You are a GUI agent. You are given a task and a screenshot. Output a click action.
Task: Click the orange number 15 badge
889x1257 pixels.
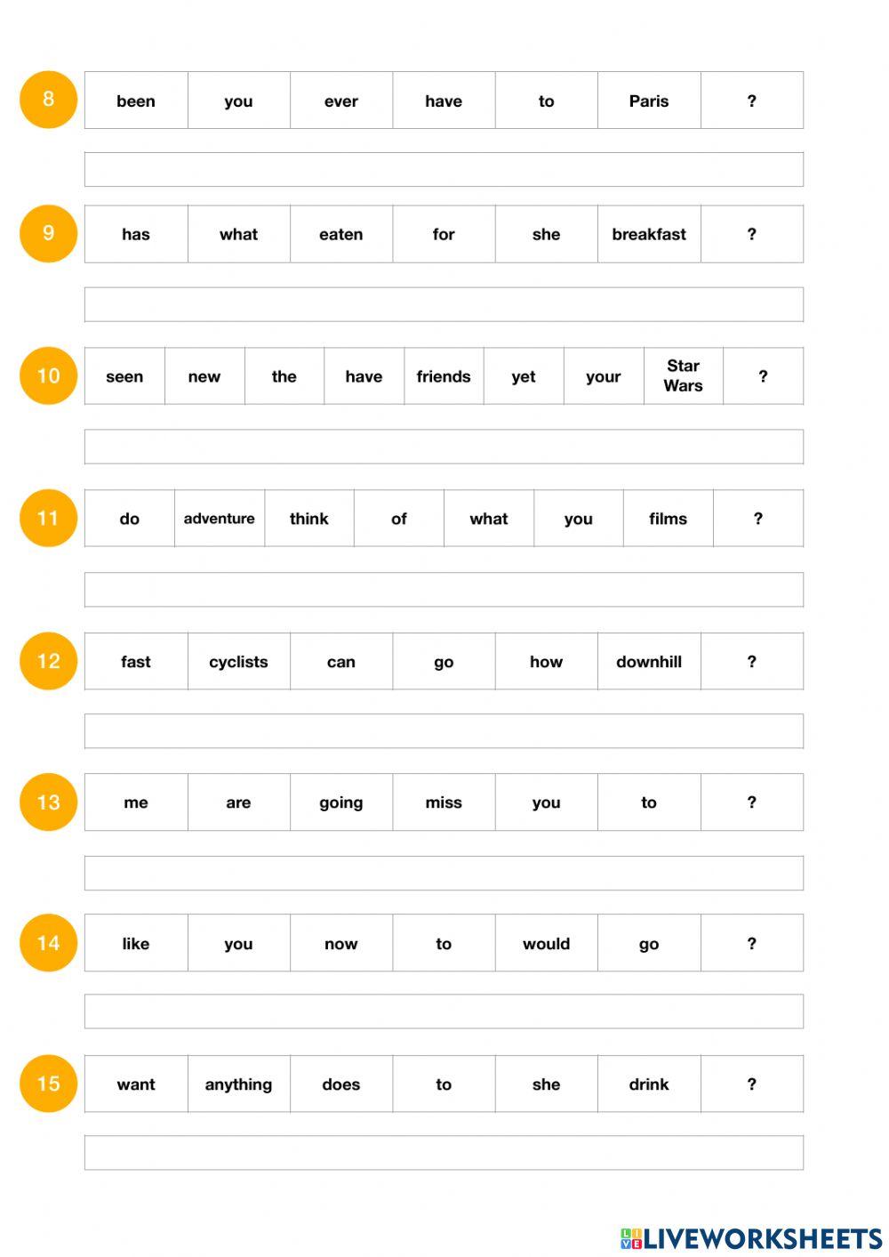click(x=48, y=1084)
